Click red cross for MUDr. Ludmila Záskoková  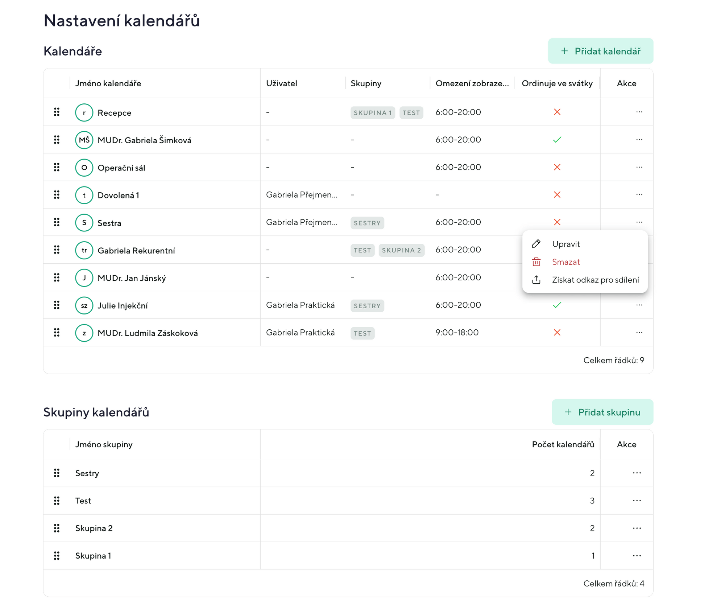point(557,333)
